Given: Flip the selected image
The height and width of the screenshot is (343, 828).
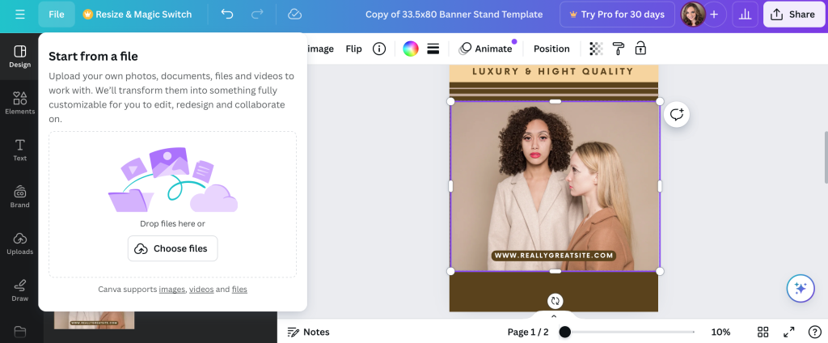Looking at the screenshot, I should 354,49.
